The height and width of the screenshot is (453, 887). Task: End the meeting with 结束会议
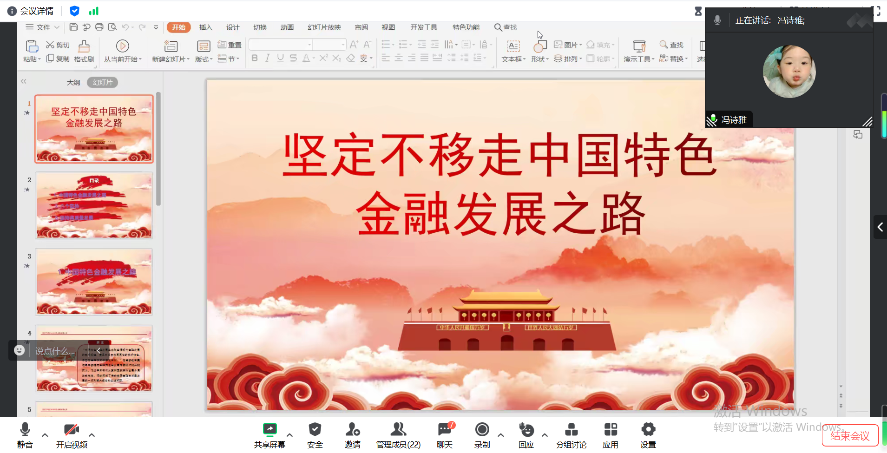[x=850, y=435]
